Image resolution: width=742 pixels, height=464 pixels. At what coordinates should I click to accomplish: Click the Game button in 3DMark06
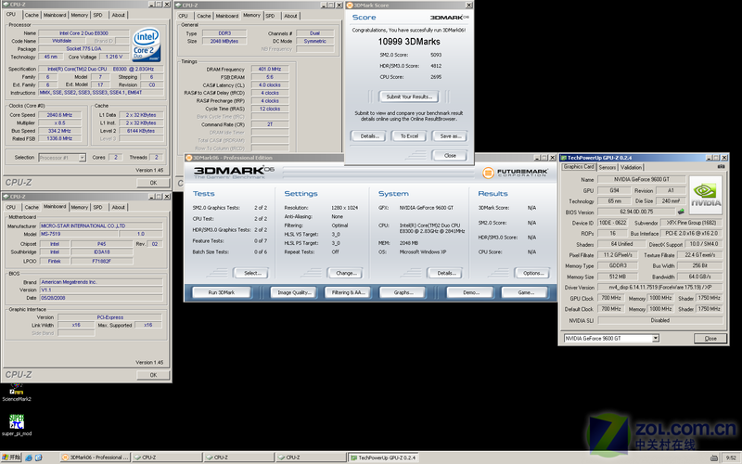[525, 292]
